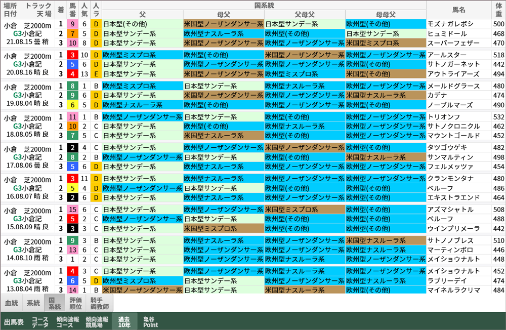
Task: Click horse name サトノガーネット
Action: tap(453, 64)
